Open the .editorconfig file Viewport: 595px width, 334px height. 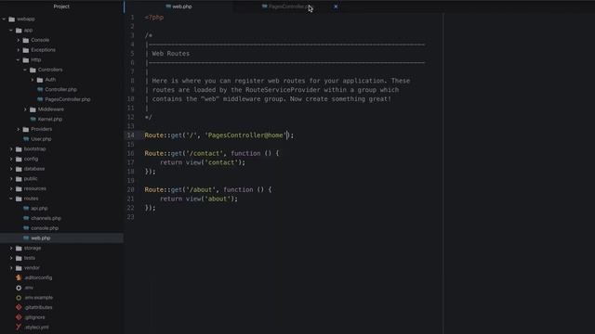38,277
